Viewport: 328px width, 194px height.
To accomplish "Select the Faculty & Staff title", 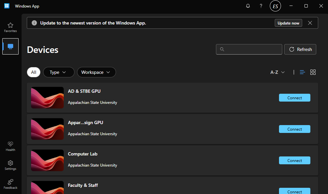I will tap(83, 186).
